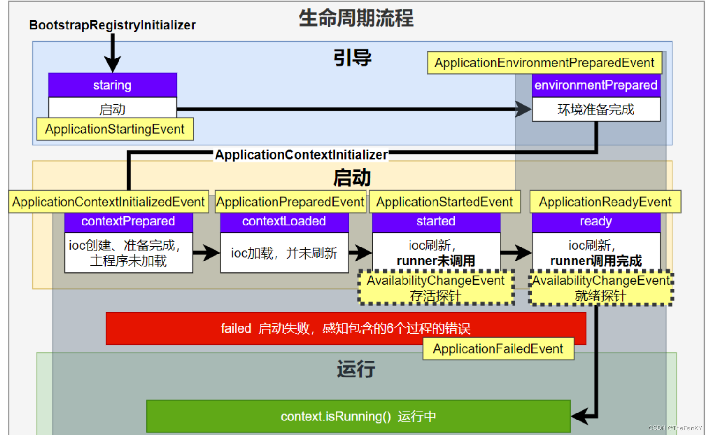Click the 生命周期流程 title text
The image size is (709, 435).
pos(356,18)
